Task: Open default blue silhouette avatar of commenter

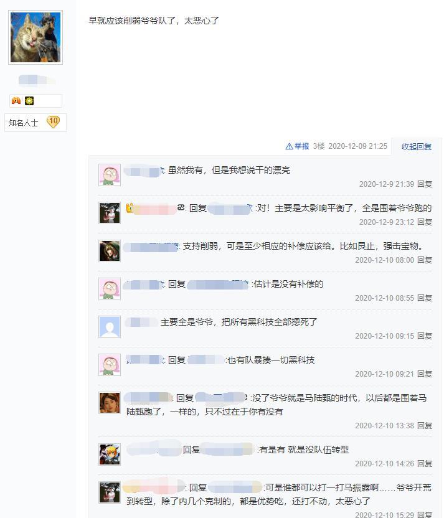Action: tap(110, 327)
